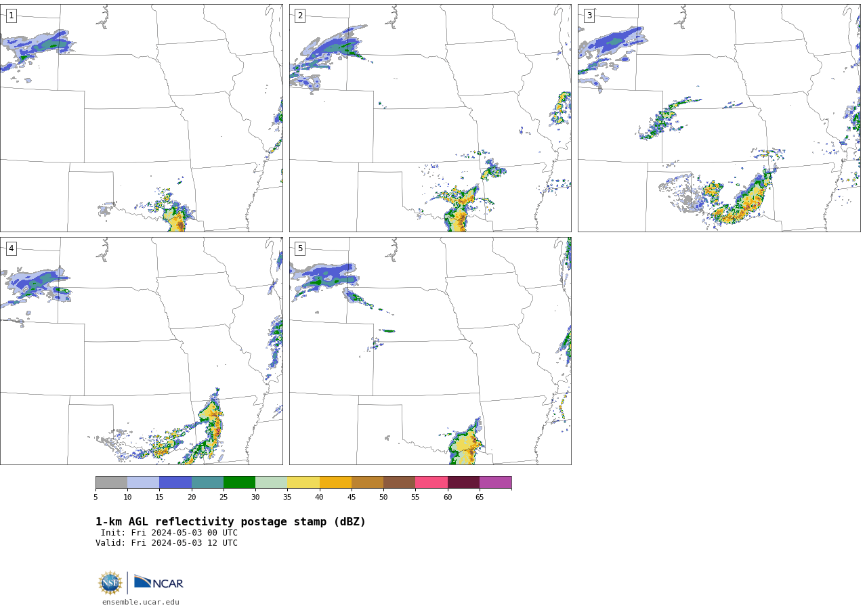Click the yellow 35-40 dBZ swatch
867x610 pixels.
point(303,483)
